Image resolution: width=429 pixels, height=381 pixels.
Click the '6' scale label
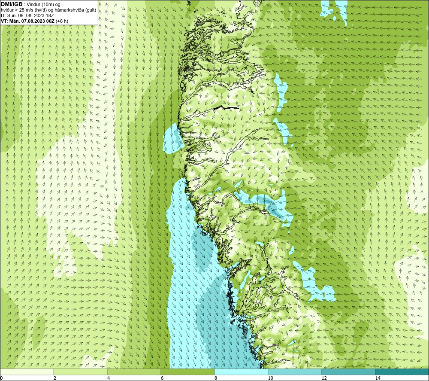[162, 378]
